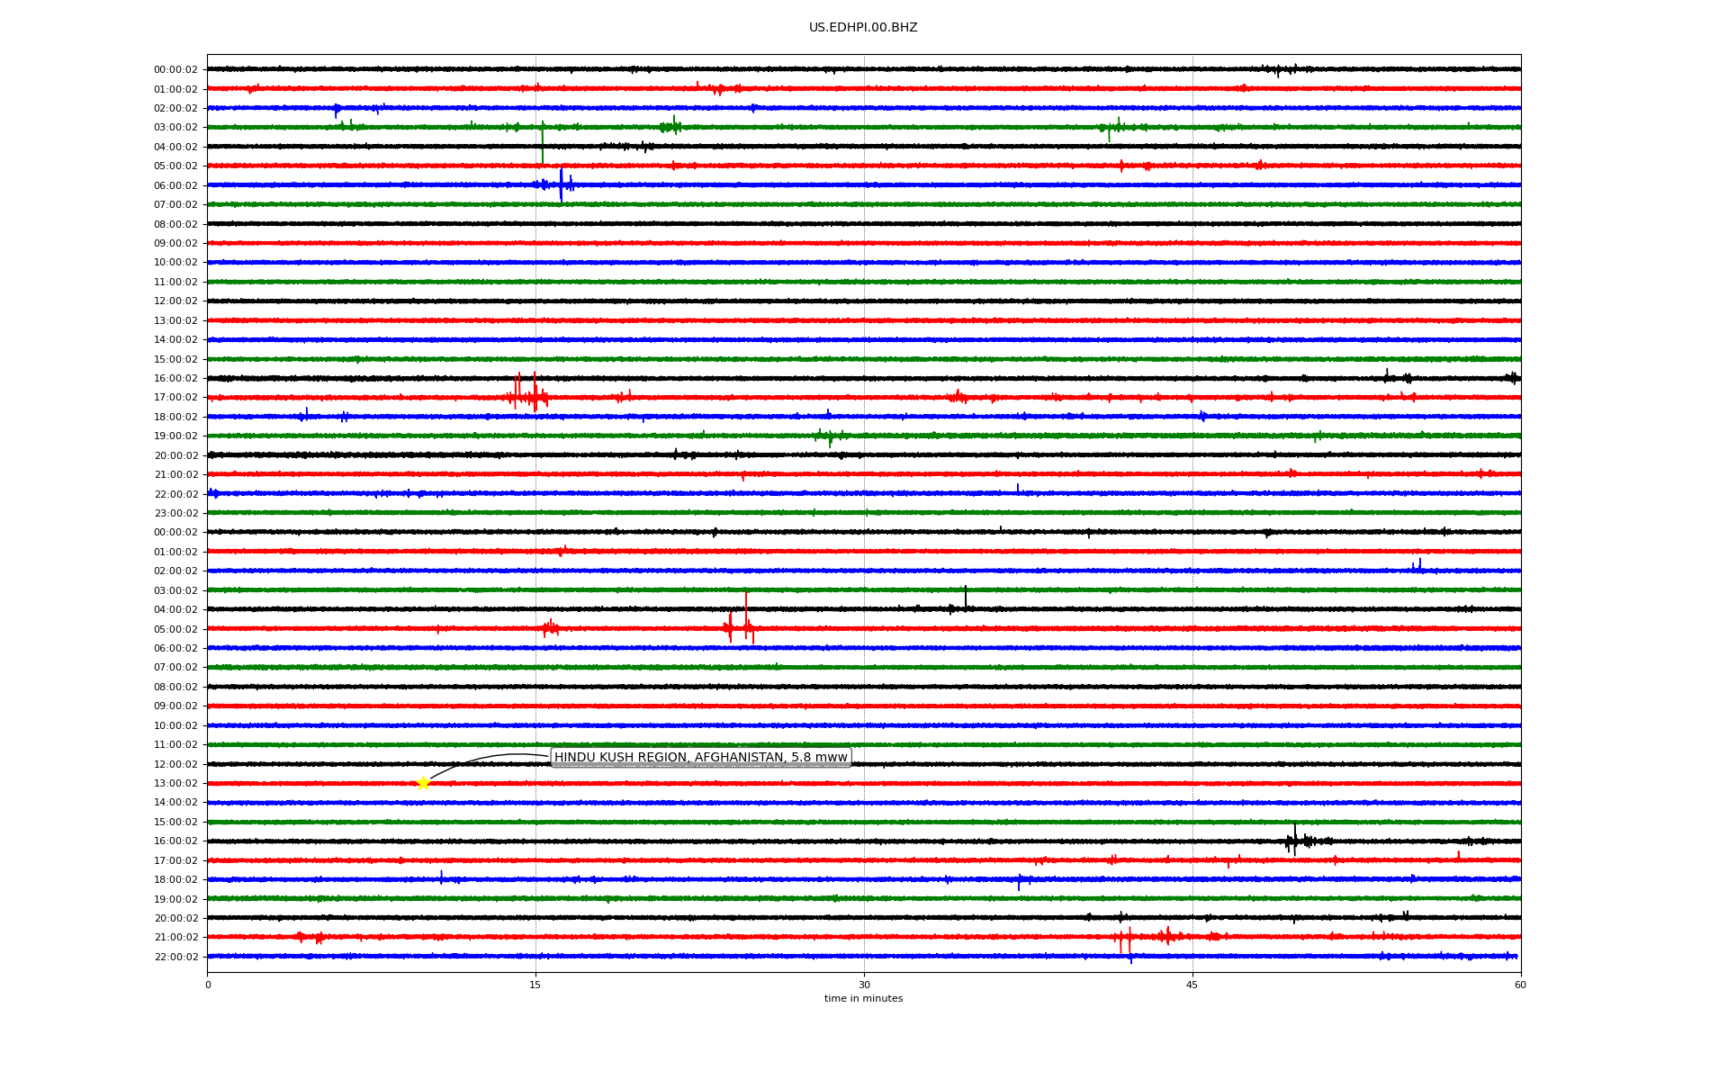Click the 'time in minutes' axis label
This screenshot has width=1728, height=1080.
click(862, 998)
